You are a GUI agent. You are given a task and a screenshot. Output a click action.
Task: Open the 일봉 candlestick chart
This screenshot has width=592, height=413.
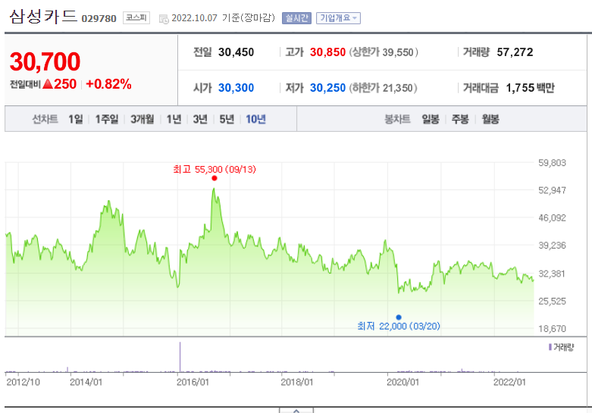click(x=431, y=119)
